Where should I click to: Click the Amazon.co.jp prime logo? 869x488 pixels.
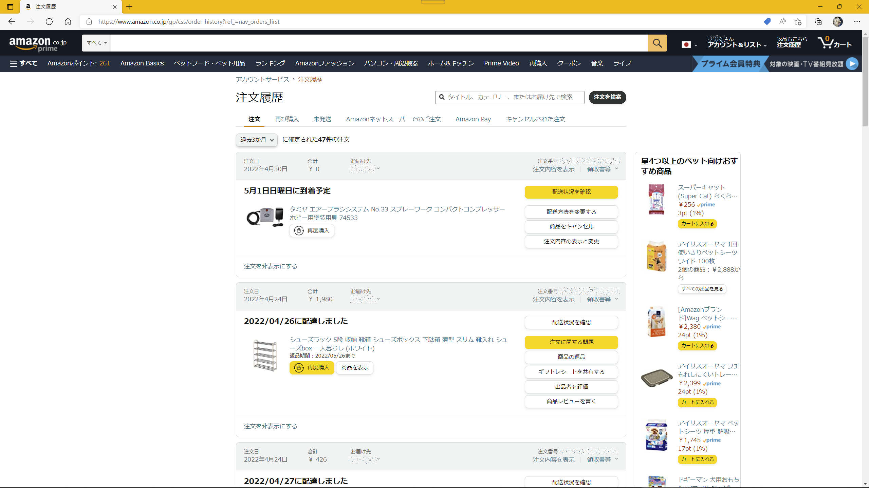[x=38, y=44]
